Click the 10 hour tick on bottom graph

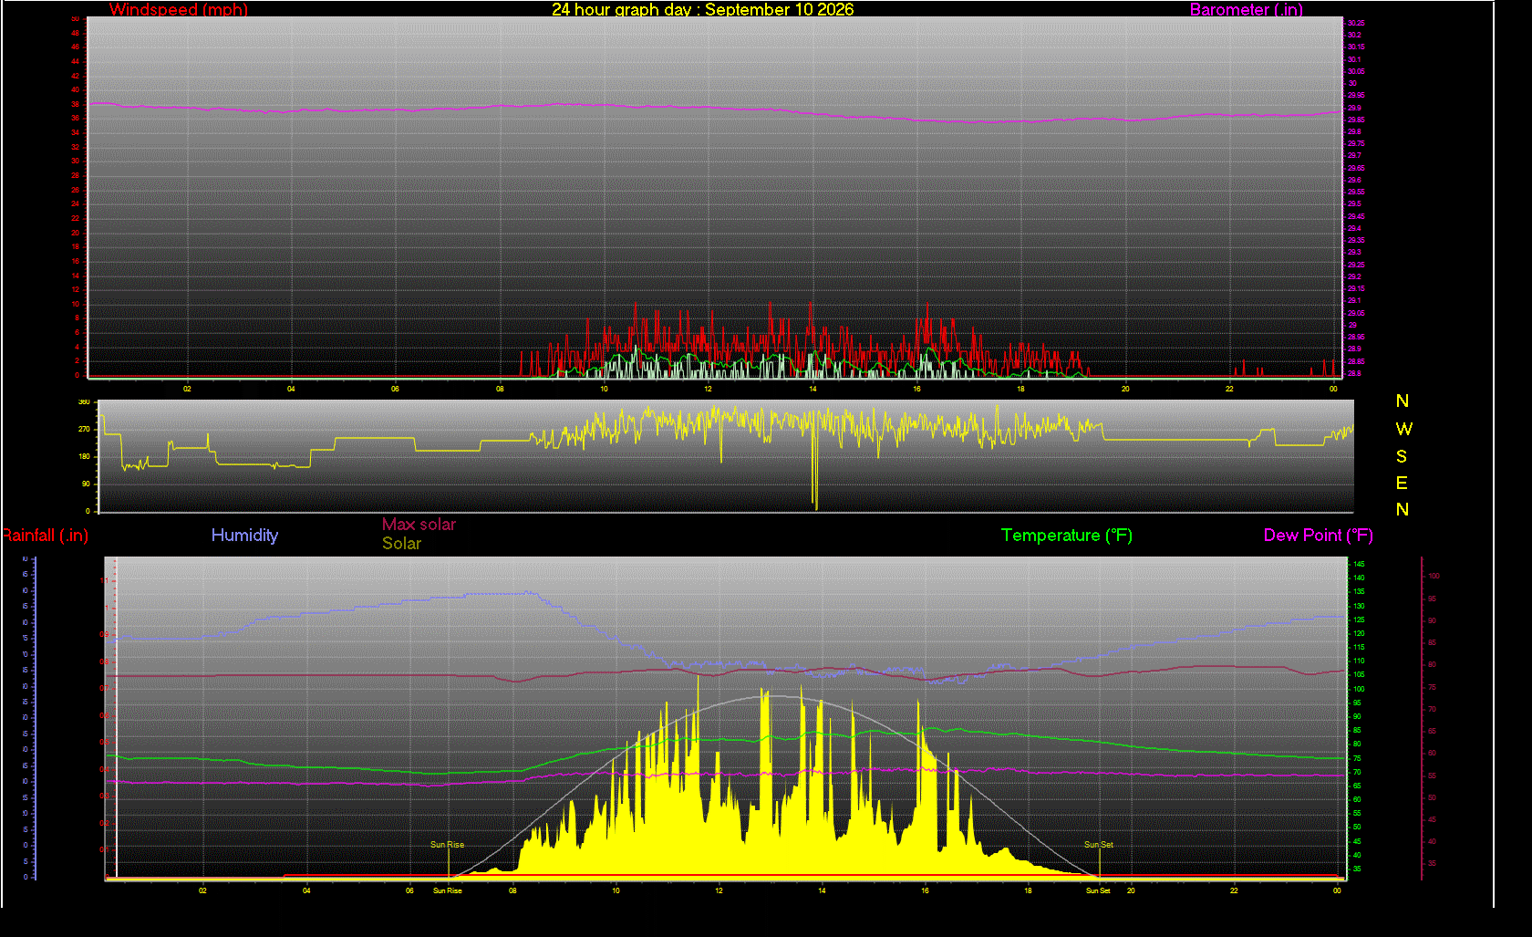[616, 890]
